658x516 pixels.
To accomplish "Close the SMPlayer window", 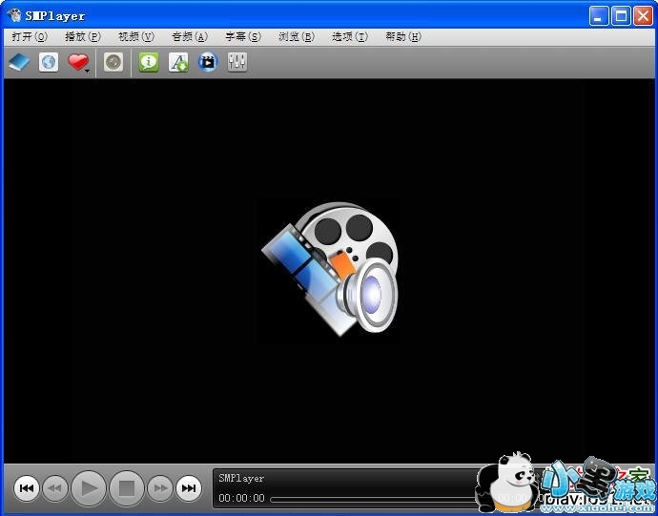I will coord(644,16).
